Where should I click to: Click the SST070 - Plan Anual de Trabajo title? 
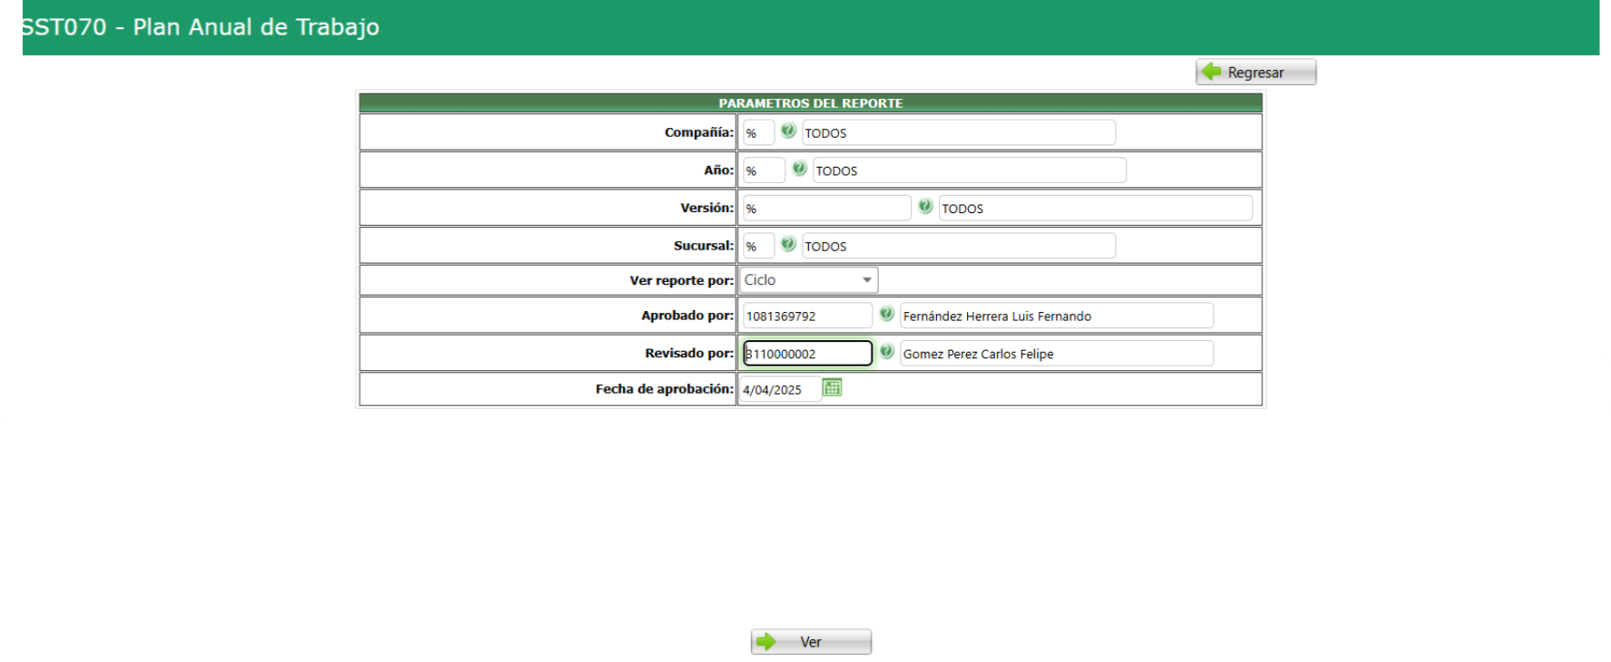click(200, 27)
